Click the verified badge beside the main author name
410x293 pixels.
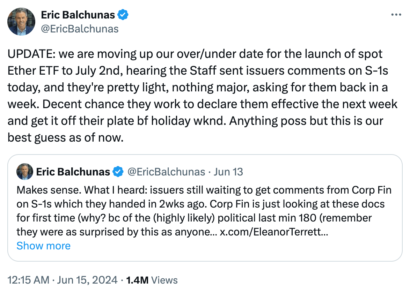coord(123,15)
